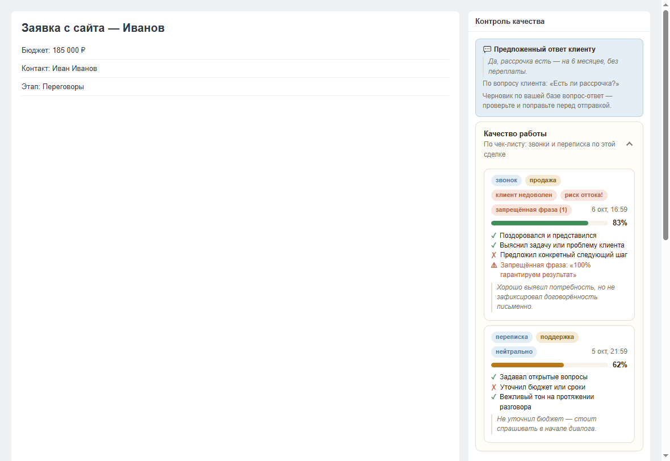Click the draft reply text about рассрочка на 6 месяцев
The height and width of the screenshot is (461, 670).
pyautogui.click(x=554, y=66)
